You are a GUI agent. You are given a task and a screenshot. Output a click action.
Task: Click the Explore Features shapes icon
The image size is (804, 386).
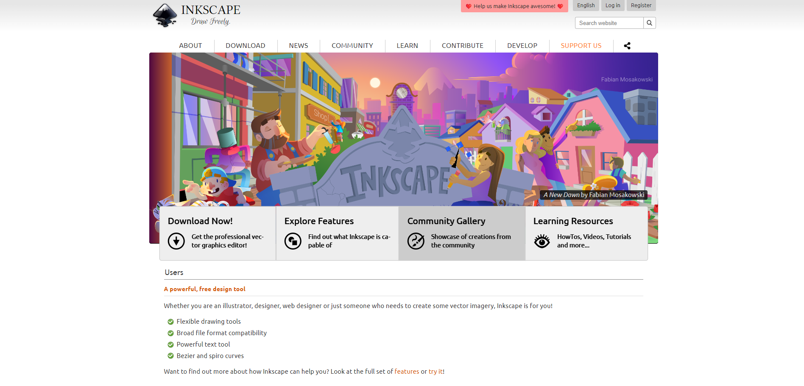(x=293, y=241)
